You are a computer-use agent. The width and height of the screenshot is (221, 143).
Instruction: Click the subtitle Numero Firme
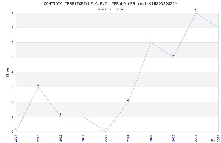pos(111,9)
